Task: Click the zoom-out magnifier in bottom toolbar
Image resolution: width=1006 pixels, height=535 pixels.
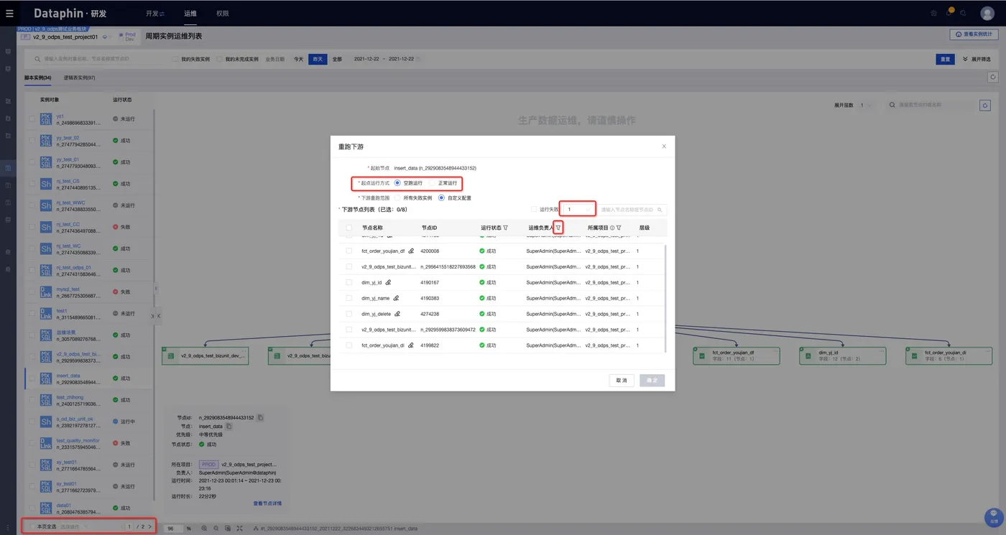Action: coord(216,529)
